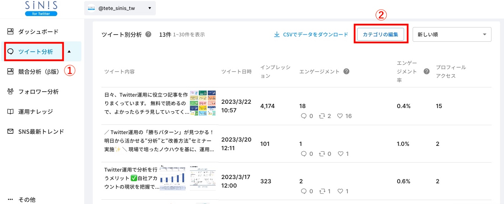Click the heart icon in 2023/3/17 row
This screenshot has width=504, height=204.
coord(340,191)
